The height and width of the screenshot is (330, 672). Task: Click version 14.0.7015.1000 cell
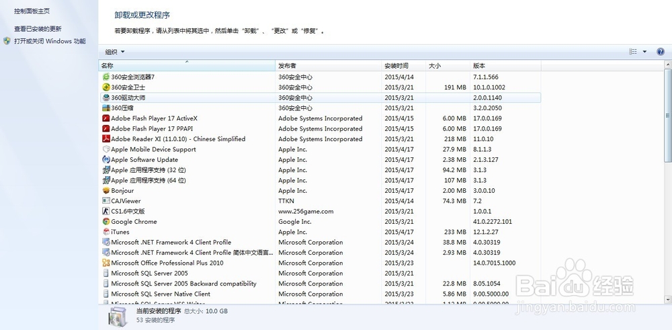[x=495, y=263]
